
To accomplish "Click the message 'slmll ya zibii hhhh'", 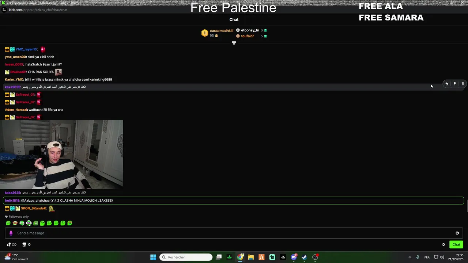I will [41, 57].
